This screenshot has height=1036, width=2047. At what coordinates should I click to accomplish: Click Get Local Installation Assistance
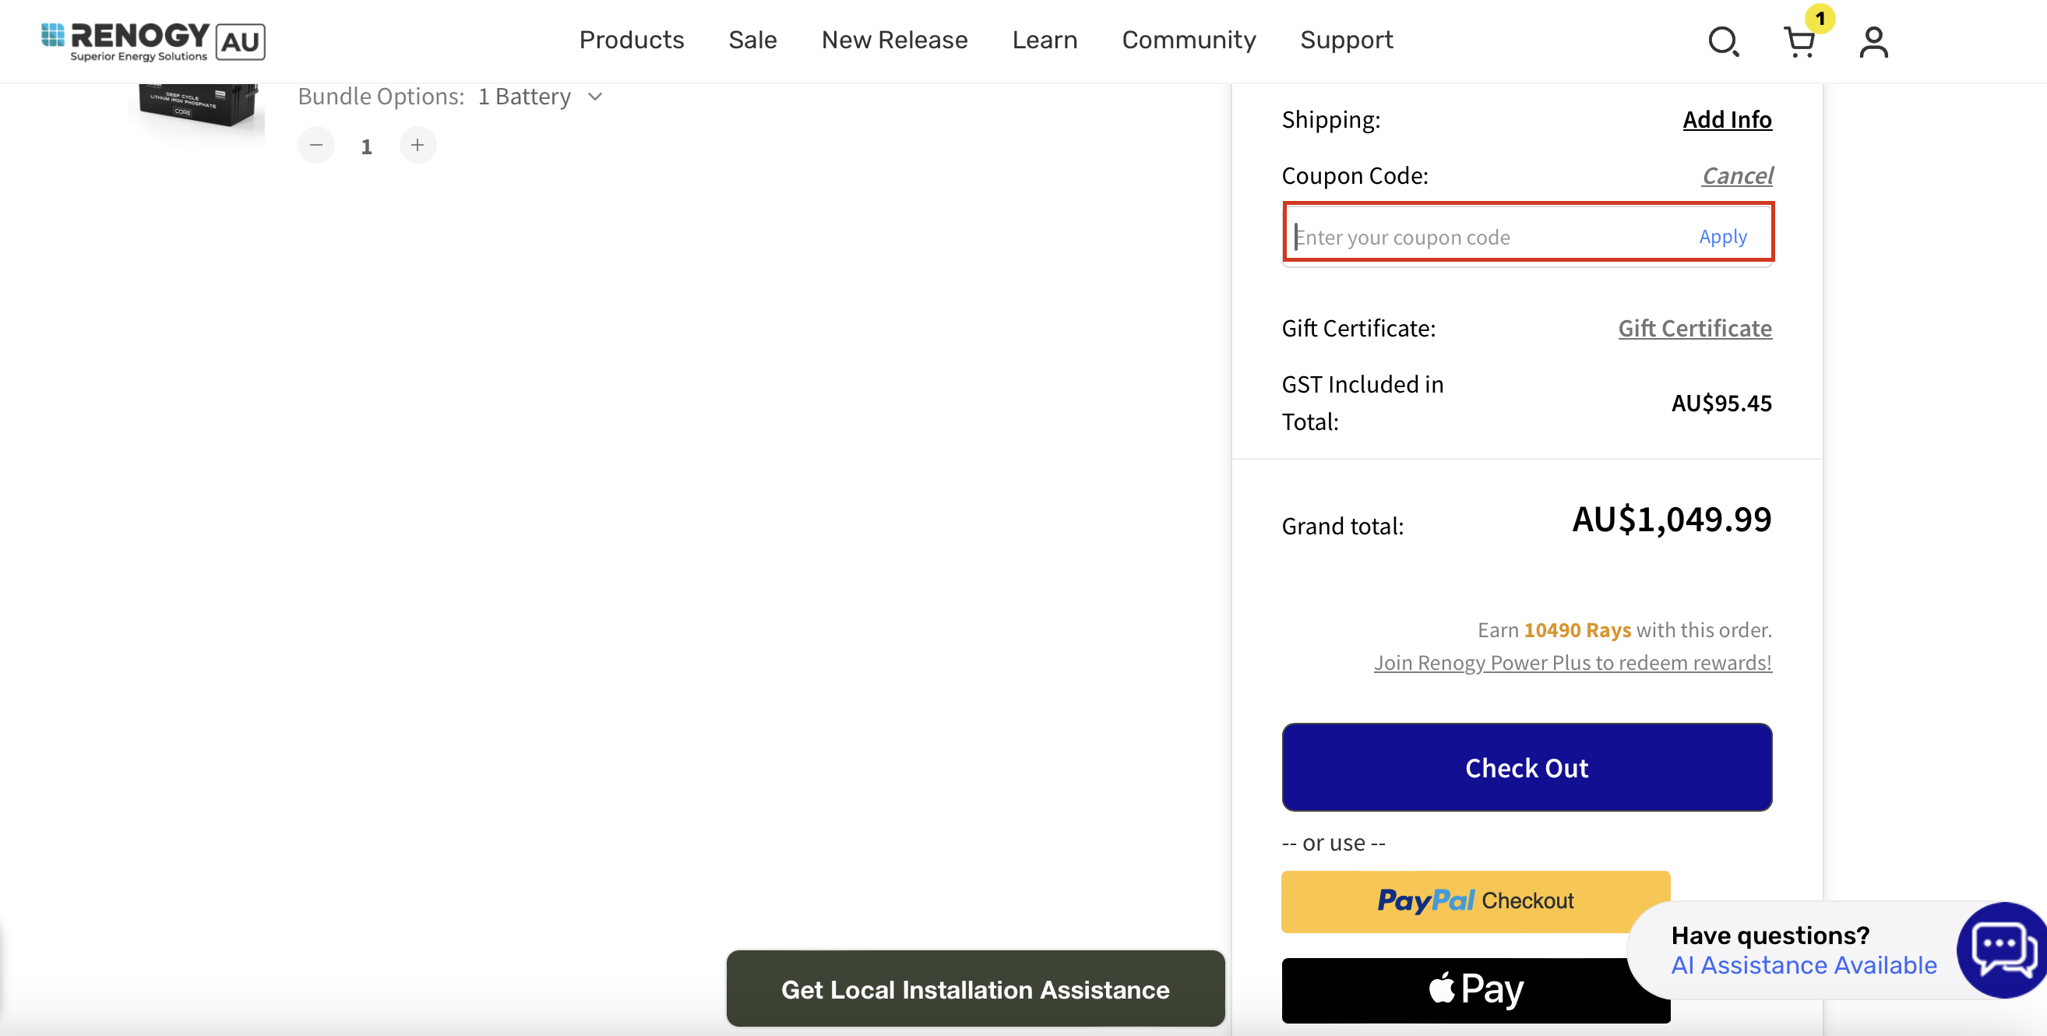[x=975, y=989]
